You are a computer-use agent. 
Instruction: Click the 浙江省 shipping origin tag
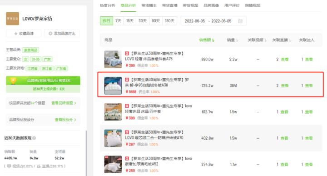47,69
